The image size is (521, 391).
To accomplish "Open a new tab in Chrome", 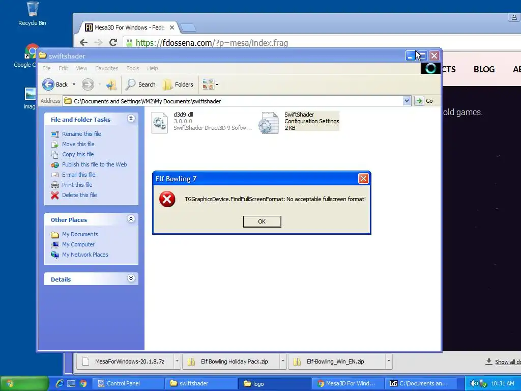I will click(188, 28).
